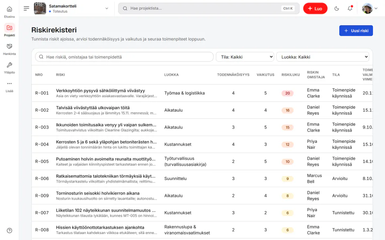
Task: Create a new risk with Uusi riski
Action: click(356, 31)
